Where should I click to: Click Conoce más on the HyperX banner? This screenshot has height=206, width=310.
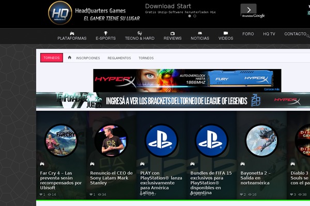pyautogui.click(x=272, y=89)
